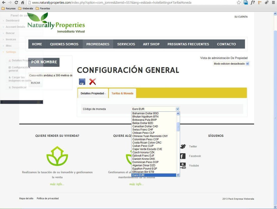Viewport: 277px width, 209px height.
Task: Click the browser back arrow
Action: [4, 3]
